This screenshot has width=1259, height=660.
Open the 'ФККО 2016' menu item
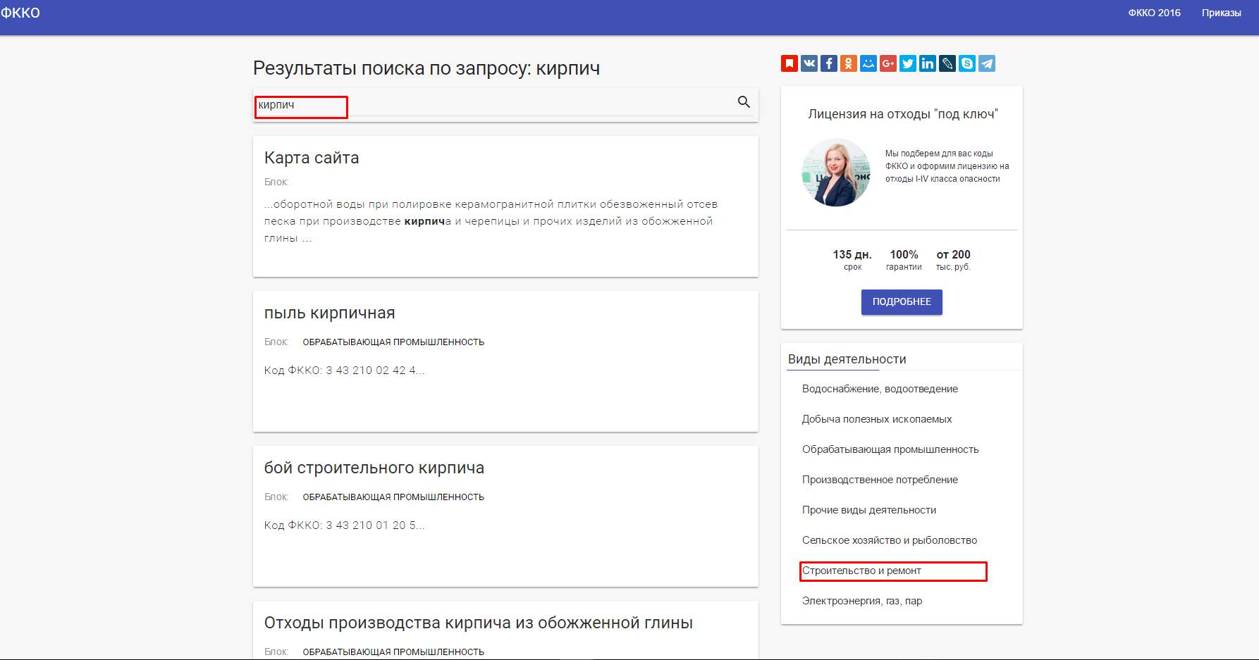click(1155, 12)
